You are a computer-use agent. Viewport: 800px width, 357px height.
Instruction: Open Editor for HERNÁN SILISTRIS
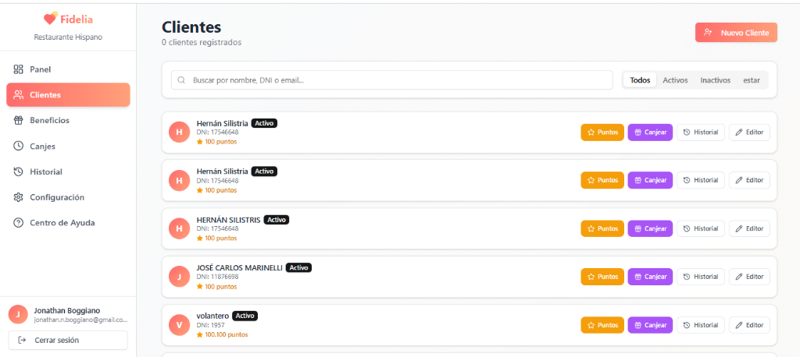click(x=749, y=228)
